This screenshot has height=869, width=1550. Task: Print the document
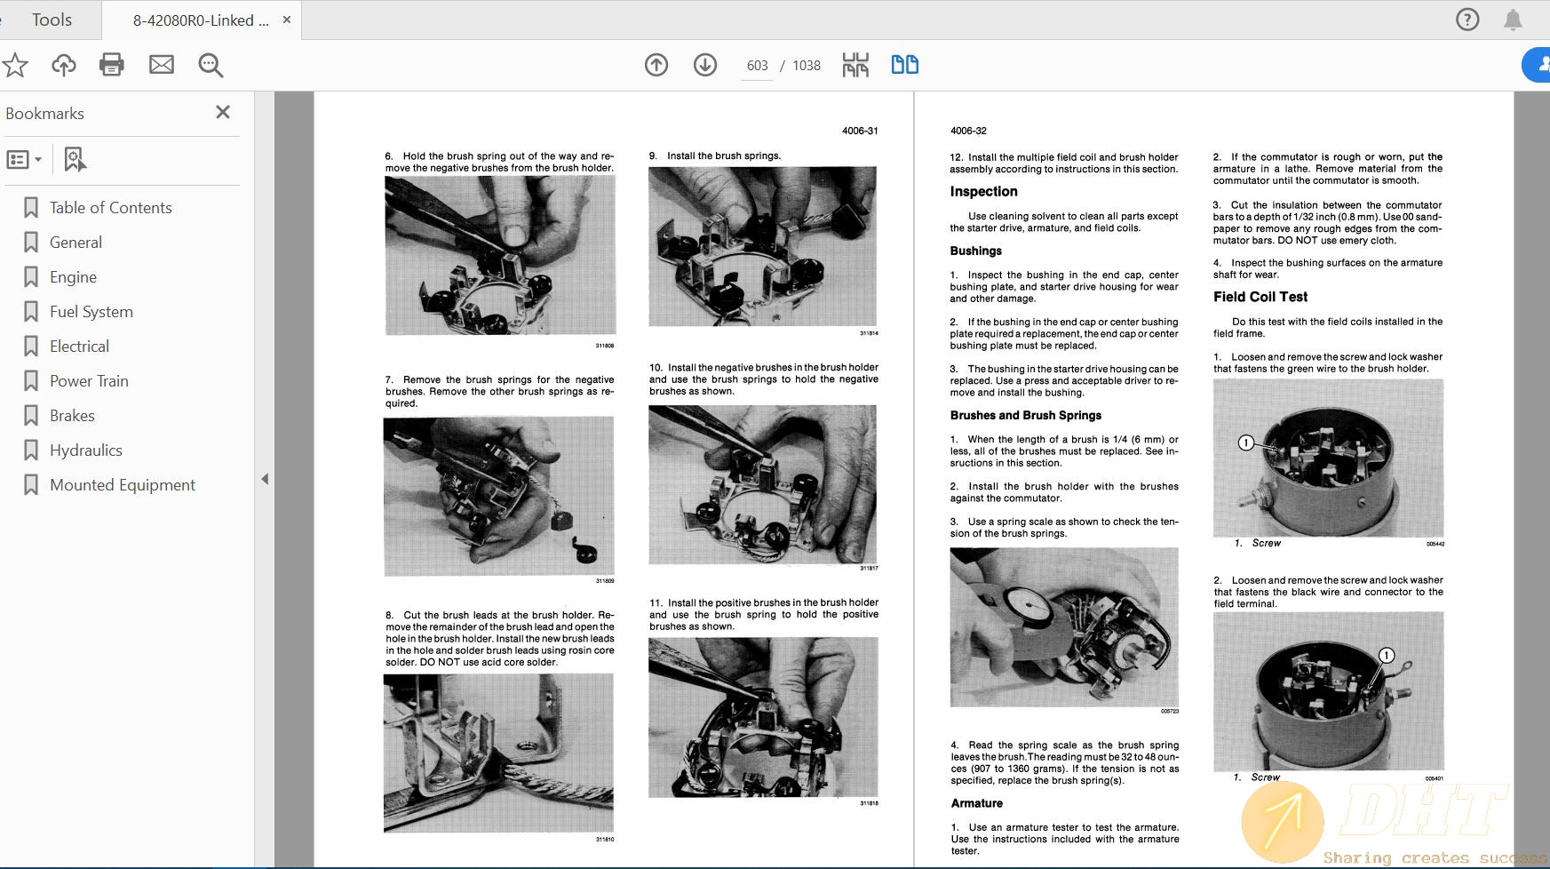112,64
